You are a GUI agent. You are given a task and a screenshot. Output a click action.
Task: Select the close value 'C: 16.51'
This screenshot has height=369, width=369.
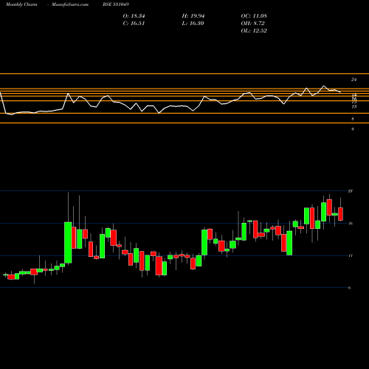pos(134,24)
